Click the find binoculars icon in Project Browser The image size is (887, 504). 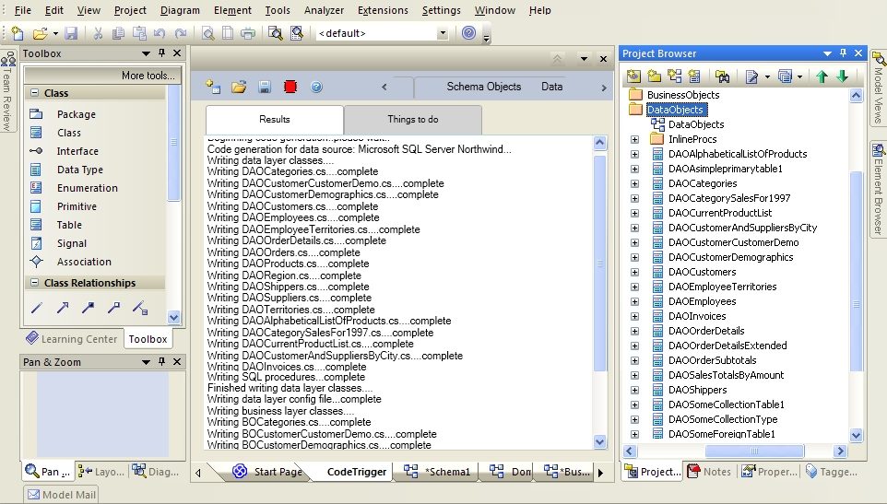click(x=722, y=76)
